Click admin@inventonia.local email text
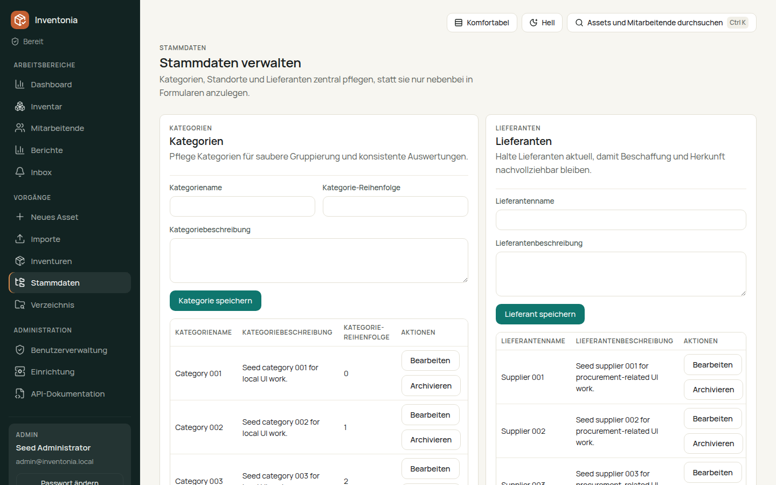The image size is (776, 485). pyautogui.click(x=54, y=462)
